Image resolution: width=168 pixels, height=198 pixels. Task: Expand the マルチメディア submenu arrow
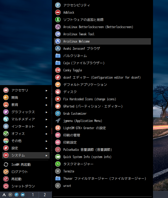coord(47,119)
